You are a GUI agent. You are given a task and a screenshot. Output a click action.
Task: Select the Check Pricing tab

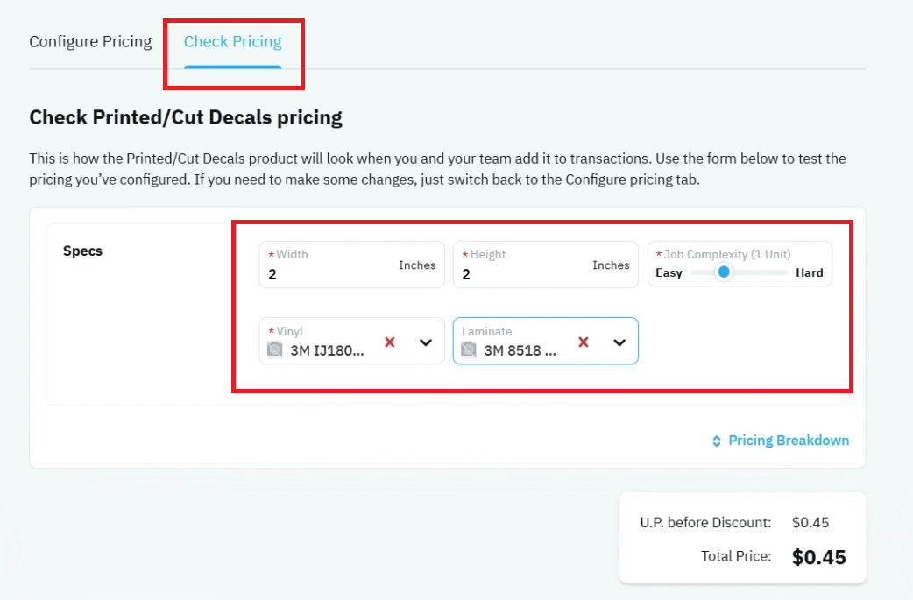point(232,42)
